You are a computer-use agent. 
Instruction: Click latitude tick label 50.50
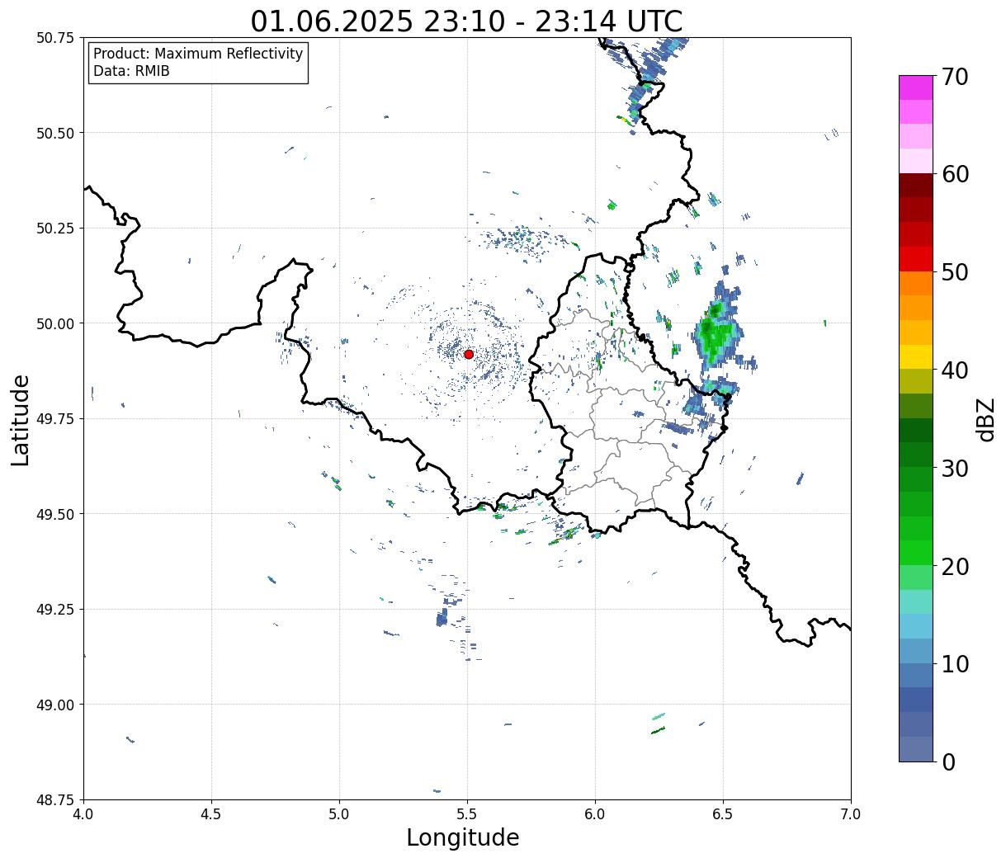[55, 133]
